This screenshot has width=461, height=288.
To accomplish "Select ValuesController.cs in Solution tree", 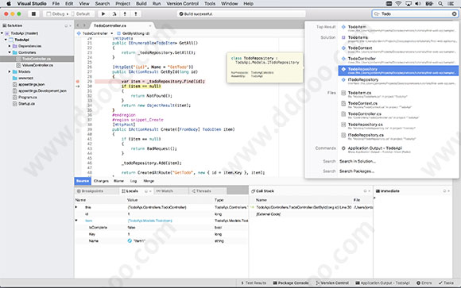I will [37, 65].
